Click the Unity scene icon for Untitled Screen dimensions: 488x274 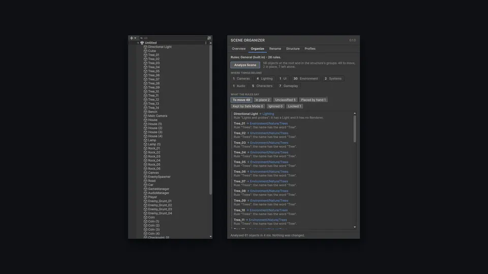142,43
